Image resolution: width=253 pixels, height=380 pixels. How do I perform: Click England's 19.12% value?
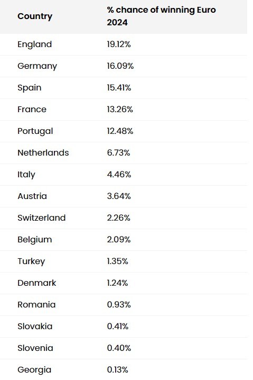[x=119, y=44]
